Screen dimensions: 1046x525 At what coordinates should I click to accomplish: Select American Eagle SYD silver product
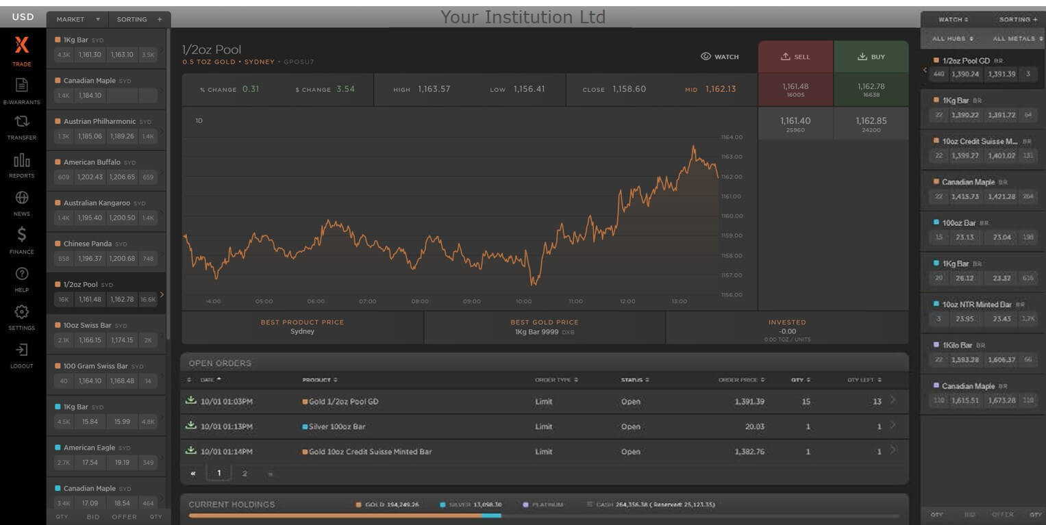pyautogui.click(x=105, y=456)
